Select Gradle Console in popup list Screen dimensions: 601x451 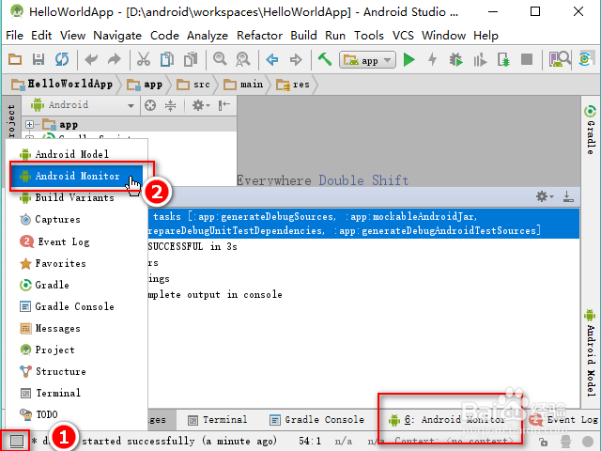[77, 306]
